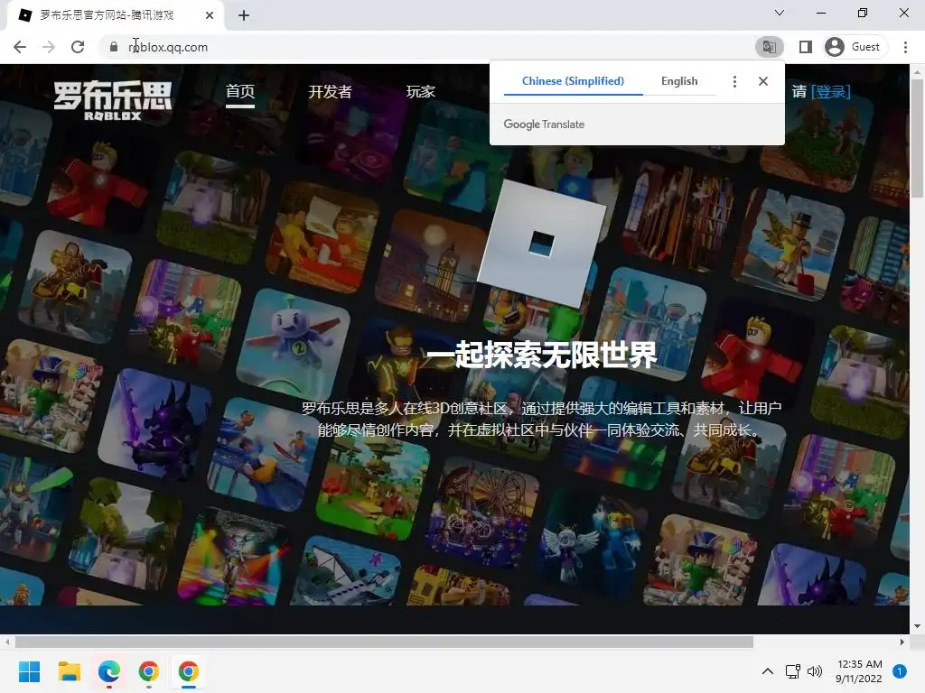Open the Guest profile menu
925x693 pixels.
(x=855, y=47)
